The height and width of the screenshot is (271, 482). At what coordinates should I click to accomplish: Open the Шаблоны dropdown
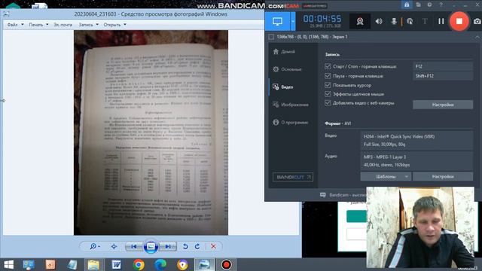point(386,177)
